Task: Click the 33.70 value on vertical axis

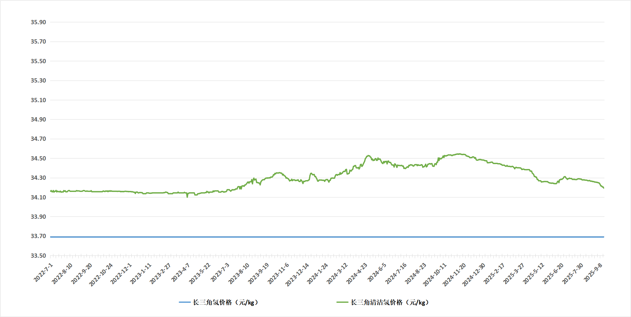Action: tap(38, 236)
